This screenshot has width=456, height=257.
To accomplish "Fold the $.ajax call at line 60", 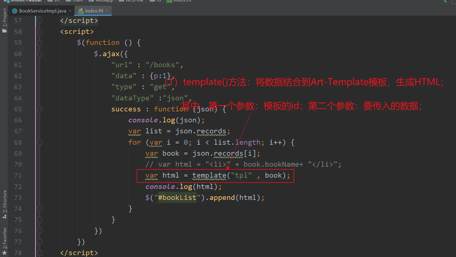I will 40,54.
